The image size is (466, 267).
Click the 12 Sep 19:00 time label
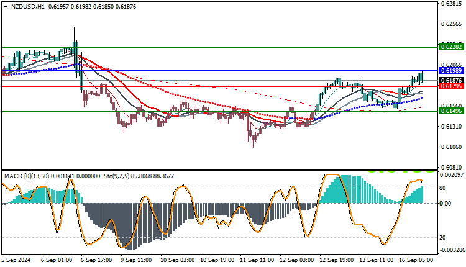(336, 260)
